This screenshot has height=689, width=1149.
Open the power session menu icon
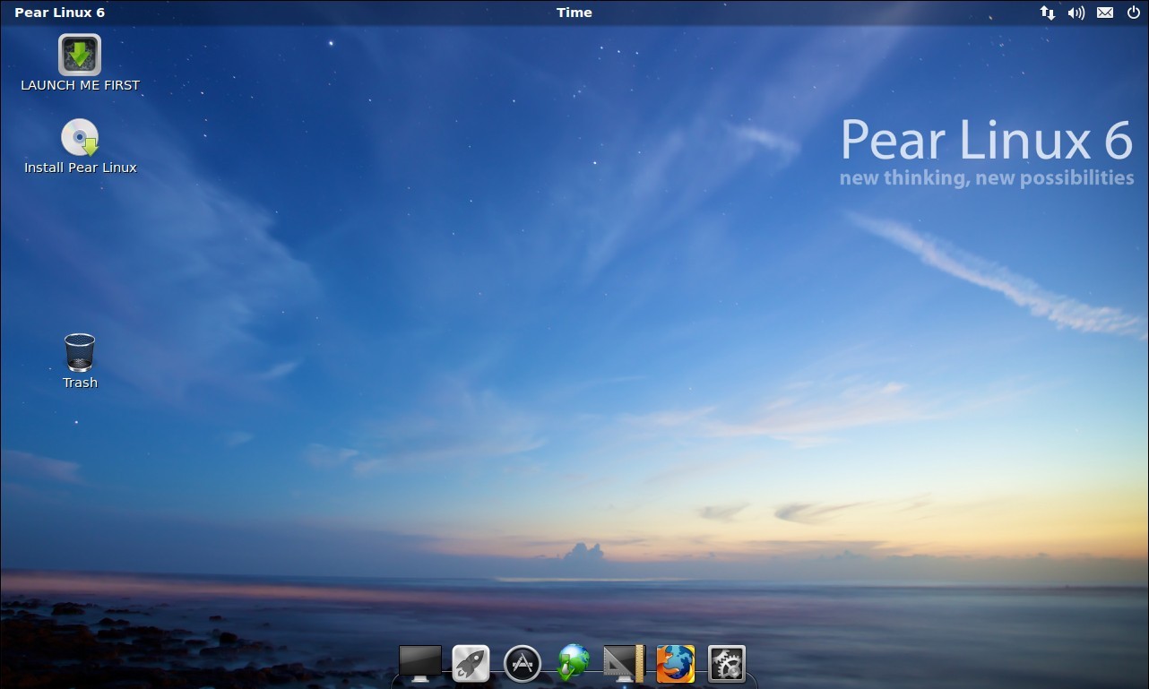point(1134,13)
